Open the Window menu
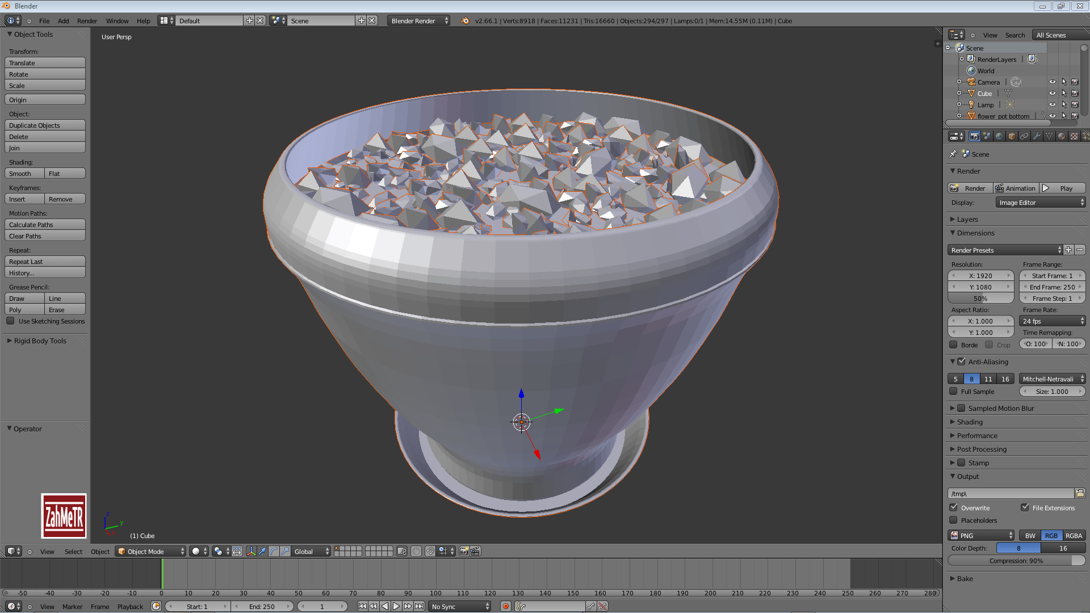 [117, 20]
